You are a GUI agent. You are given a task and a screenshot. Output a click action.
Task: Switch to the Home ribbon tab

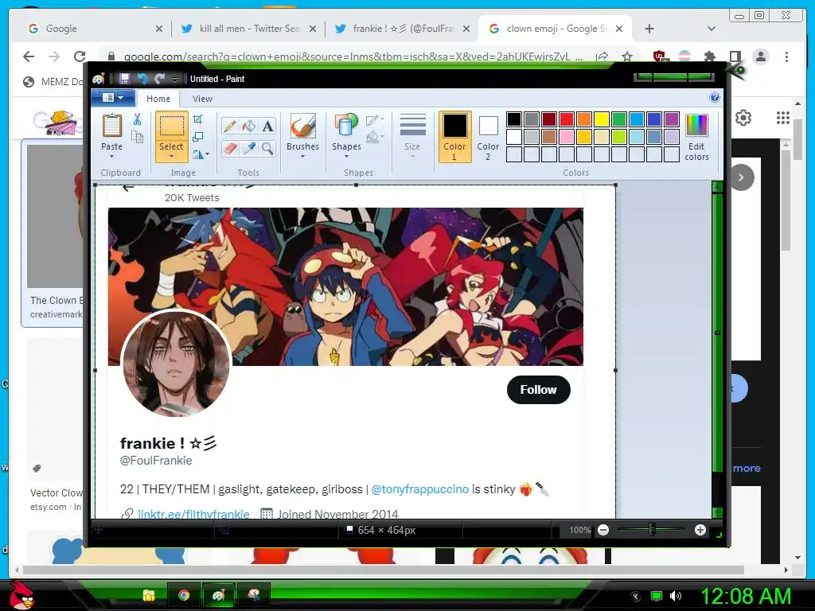click(158, 99)
